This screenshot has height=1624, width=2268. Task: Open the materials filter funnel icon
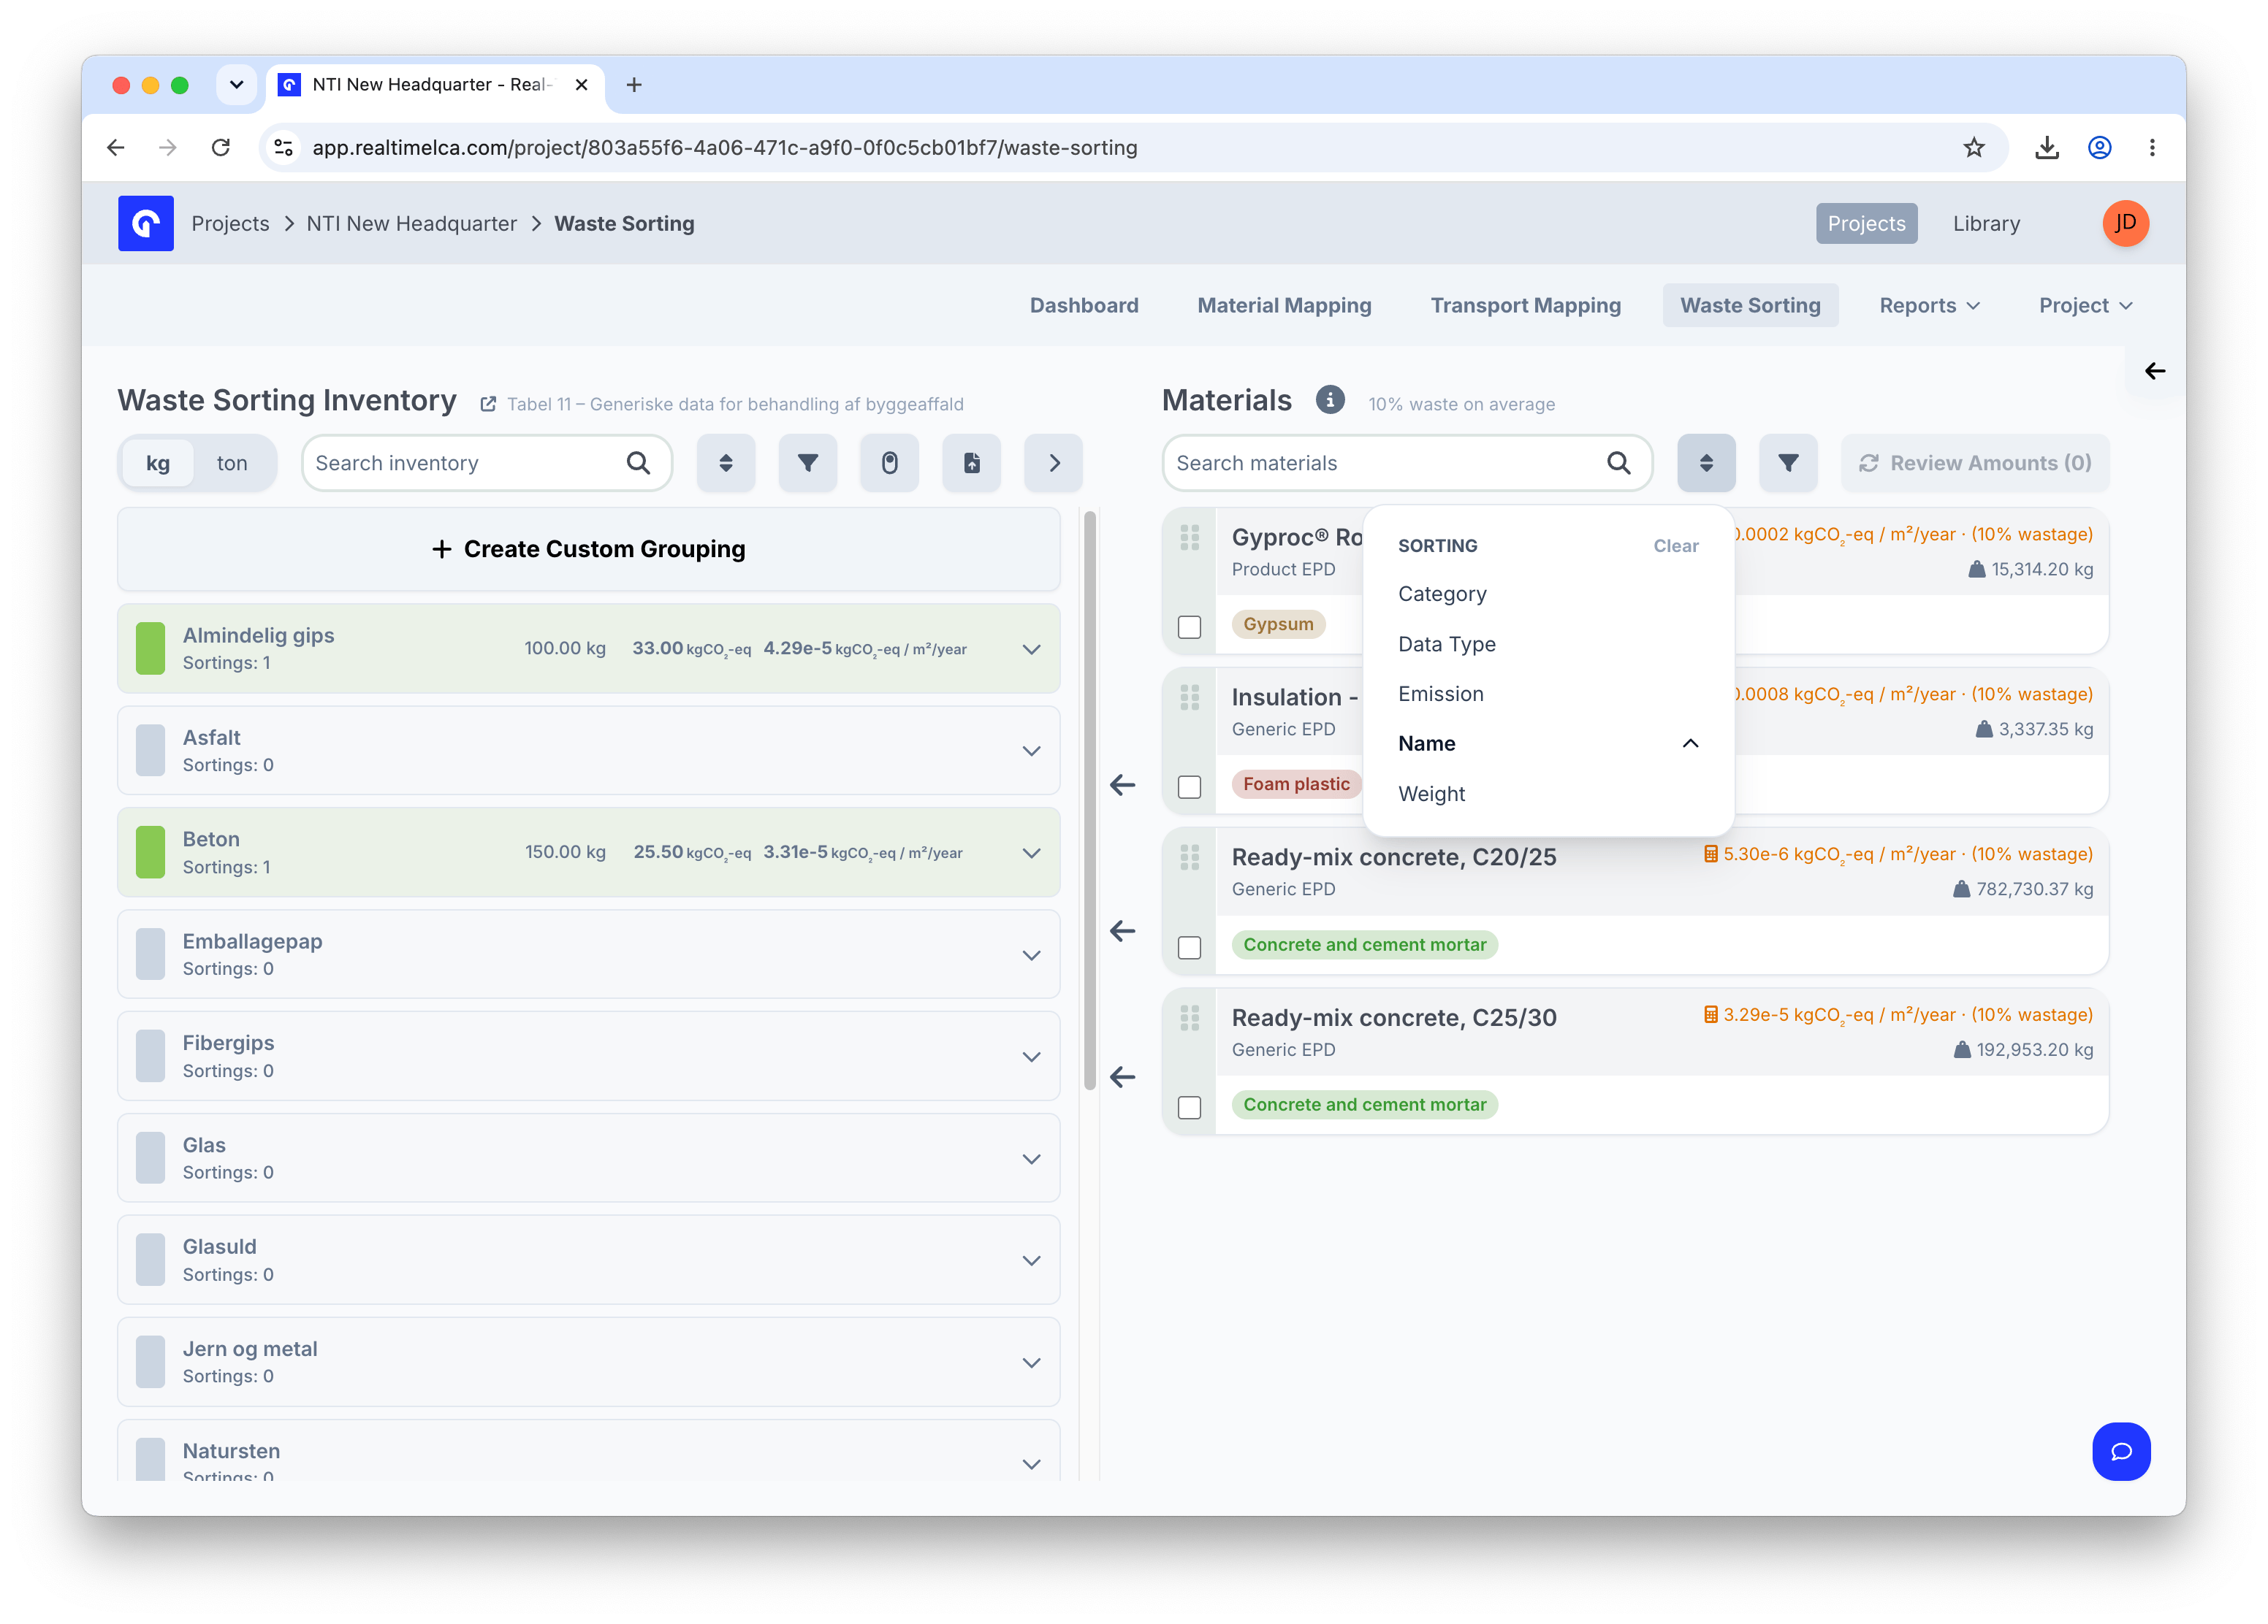tap(1789, 463)
